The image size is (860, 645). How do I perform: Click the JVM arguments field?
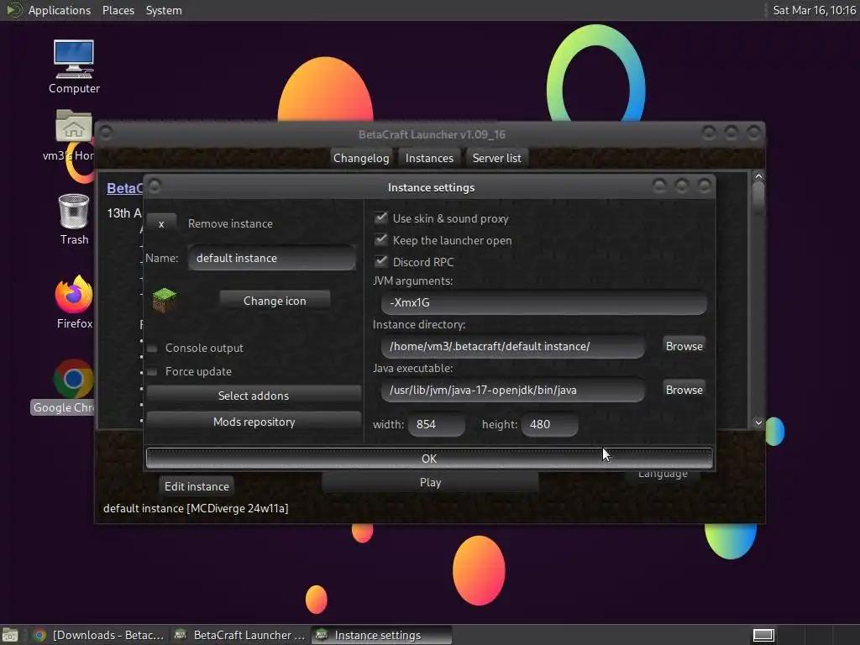(x=543, y=302)
